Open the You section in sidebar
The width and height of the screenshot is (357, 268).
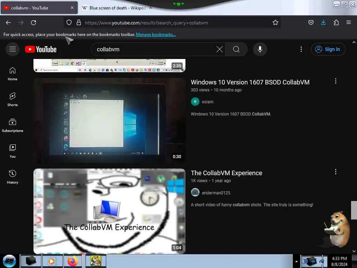pyautogui.click(x=13, y=151)
